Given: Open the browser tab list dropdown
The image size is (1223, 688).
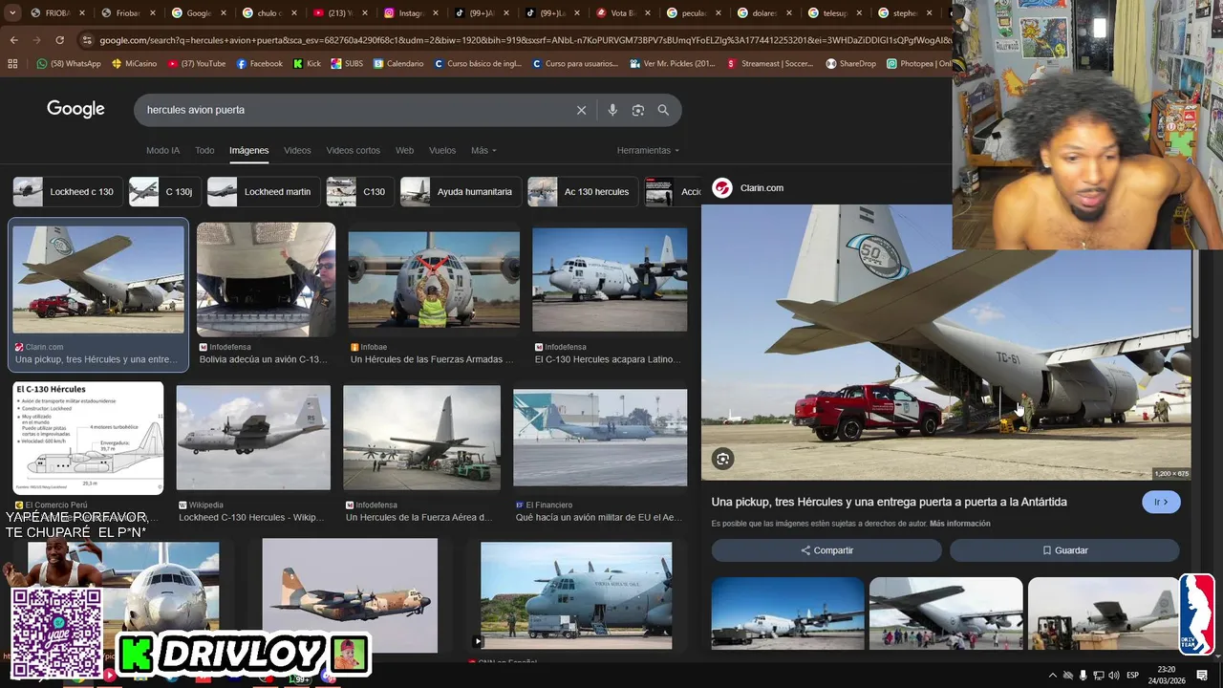Looking at the screenshot, I should coord(11,13).
